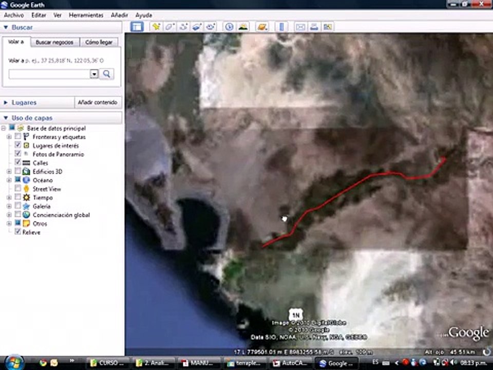The height and width of the screenshot is (370, 493).
Task: Expand the Lugares panel
Action: [x=6, y=103]
